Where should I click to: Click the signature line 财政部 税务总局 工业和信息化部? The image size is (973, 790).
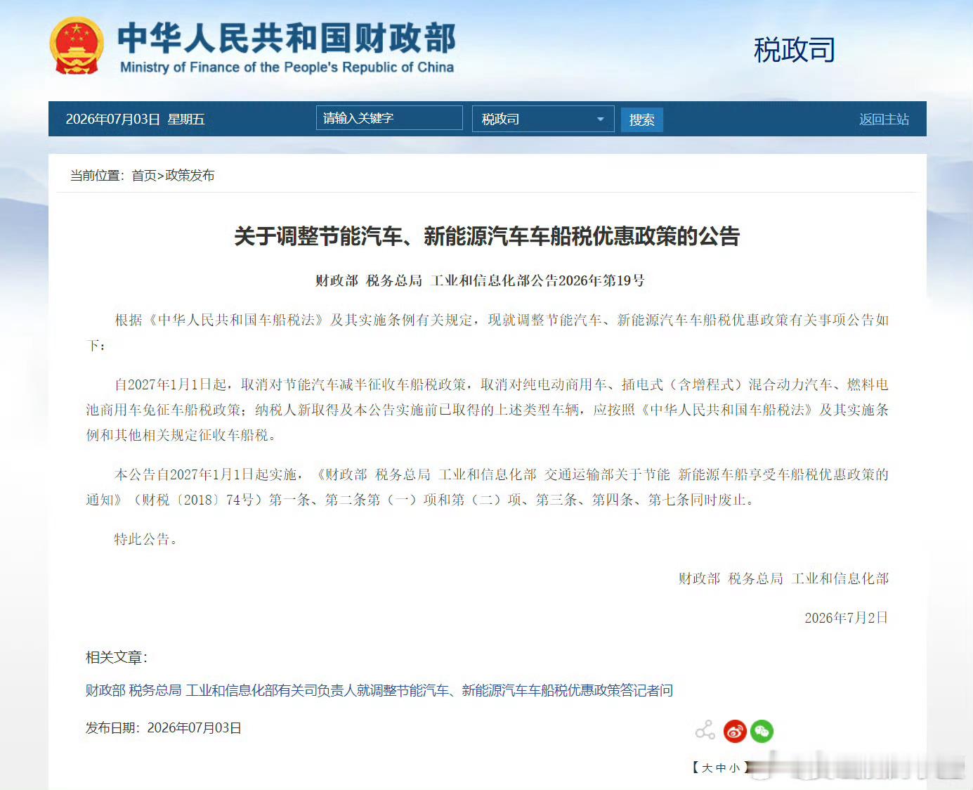point(783,578)
